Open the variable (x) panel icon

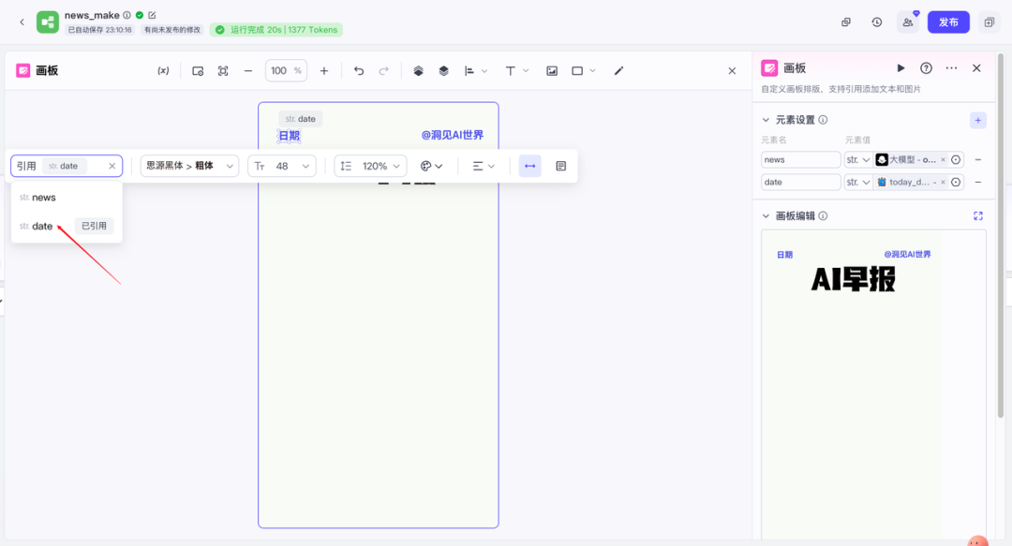click(x=163, y=71)
